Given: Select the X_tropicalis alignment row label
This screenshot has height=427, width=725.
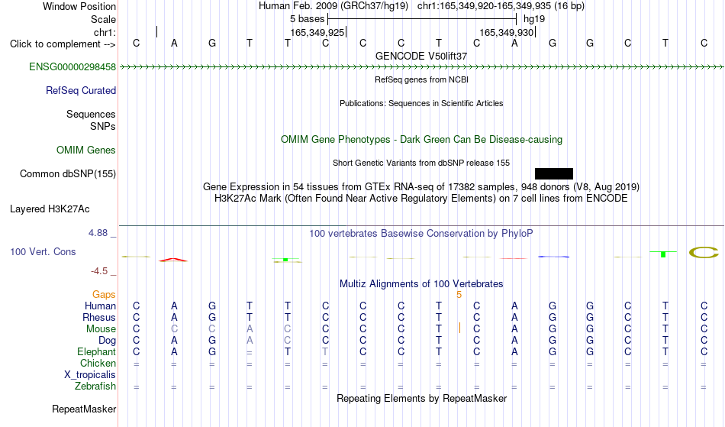Looking at the screenshot, I should point(90,375).
